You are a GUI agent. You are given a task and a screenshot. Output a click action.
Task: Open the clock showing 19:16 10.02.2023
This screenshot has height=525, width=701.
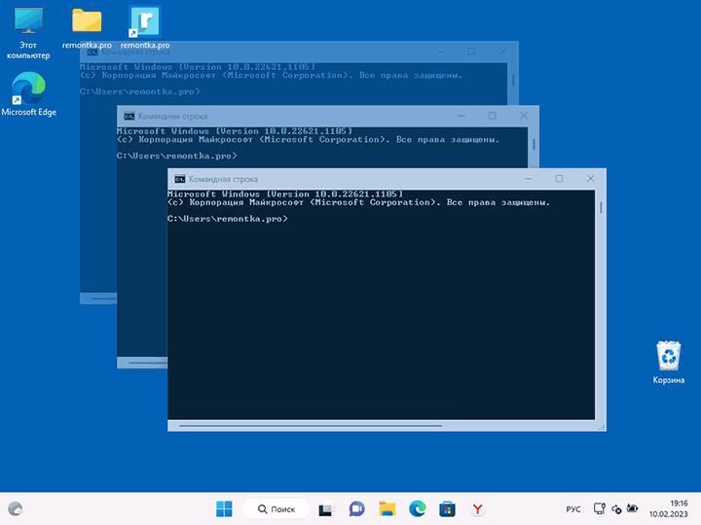(x=669, y=508)
